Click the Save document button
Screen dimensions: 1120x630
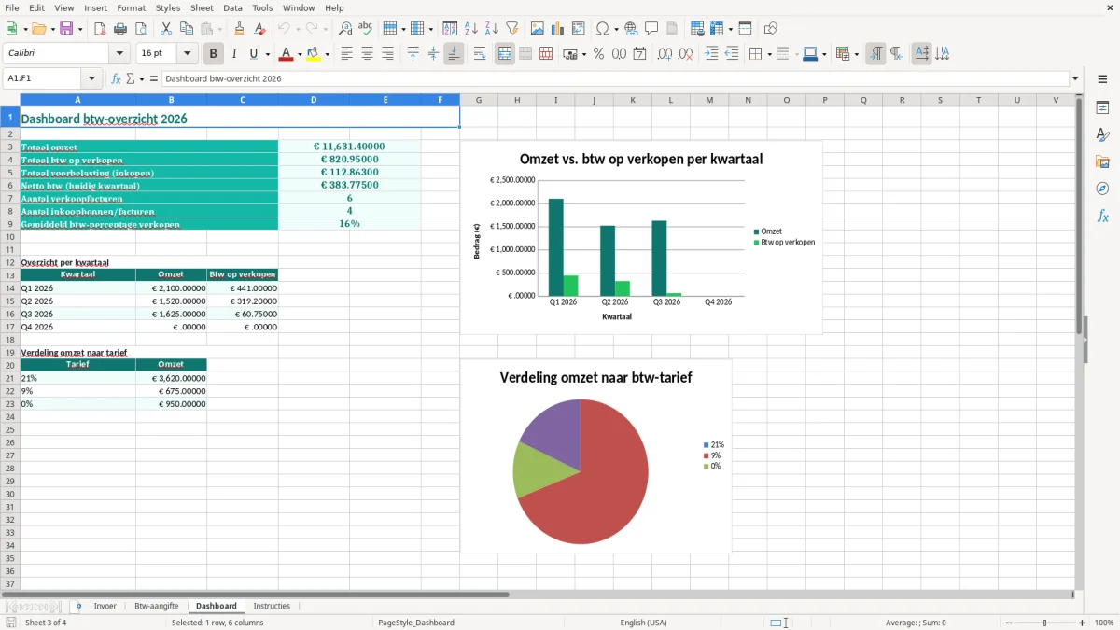tap(66, 29)
